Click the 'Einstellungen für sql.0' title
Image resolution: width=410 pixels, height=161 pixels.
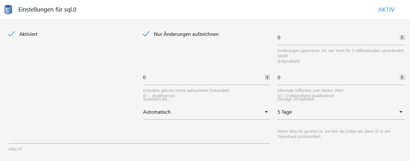(47, 10)
